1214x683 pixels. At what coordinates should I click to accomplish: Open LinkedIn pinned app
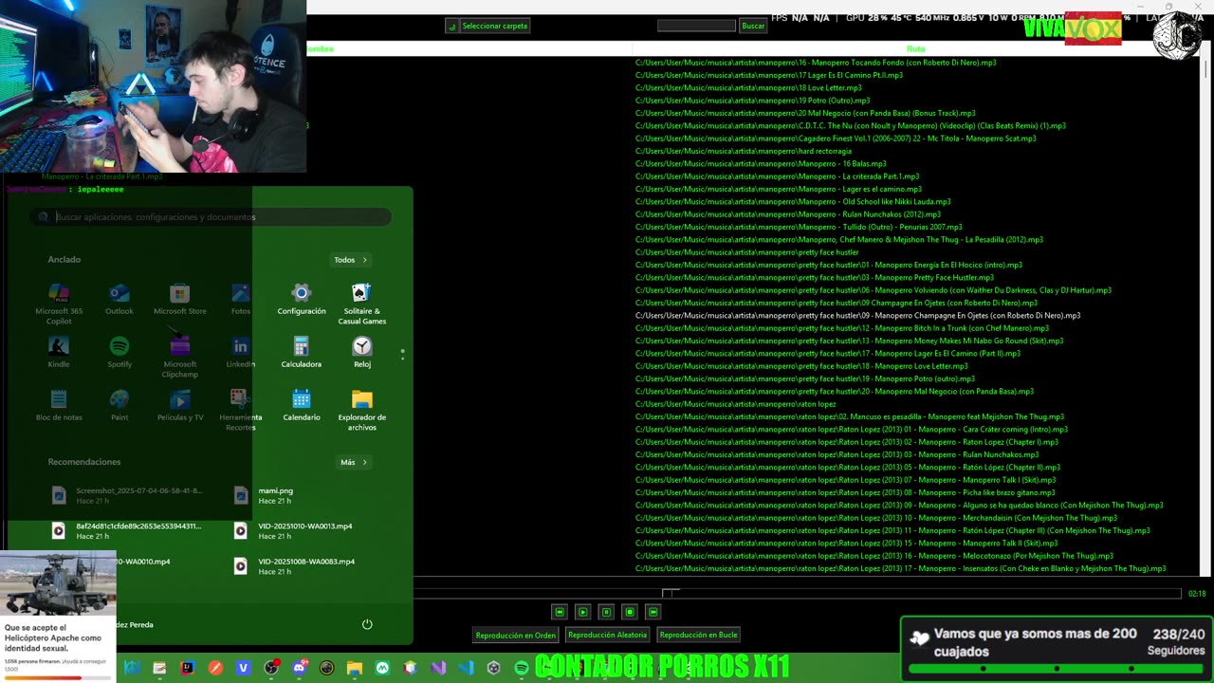click(241, 352)
